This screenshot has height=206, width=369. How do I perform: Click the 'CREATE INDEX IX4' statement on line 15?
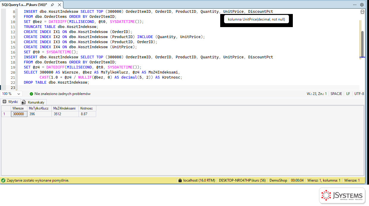[x=80, y=47]
